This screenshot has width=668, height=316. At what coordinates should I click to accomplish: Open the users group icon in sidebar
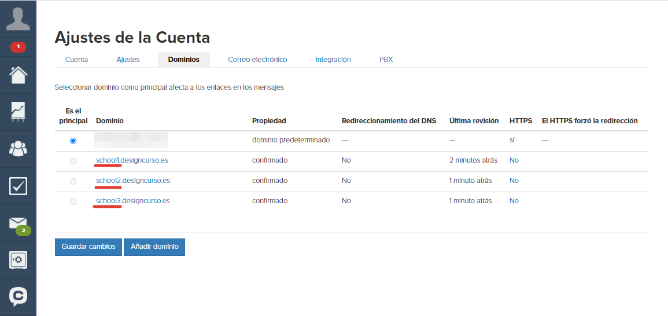point(18,149)
